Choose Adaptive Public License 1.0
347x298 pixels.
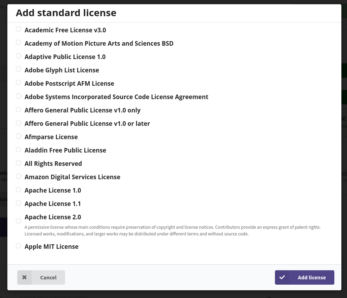18,56
